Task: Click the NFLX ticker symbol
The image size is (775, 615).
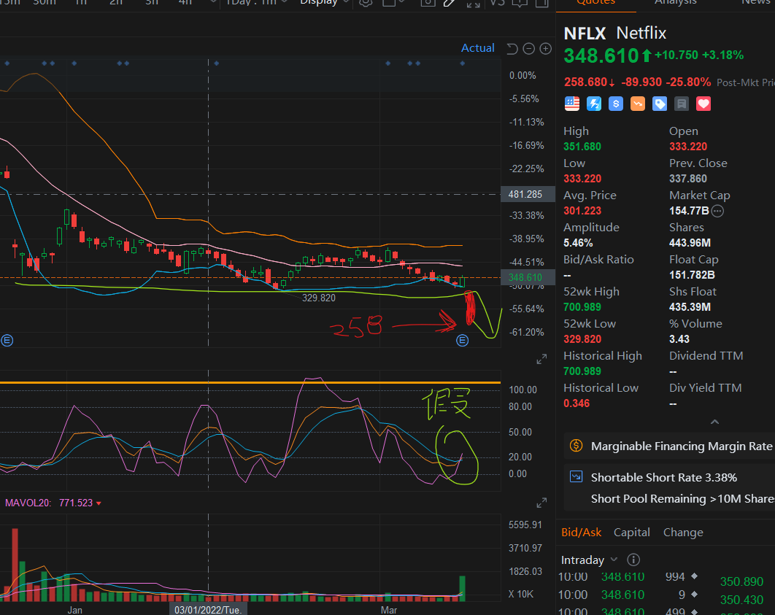Action: pos(585,33)
